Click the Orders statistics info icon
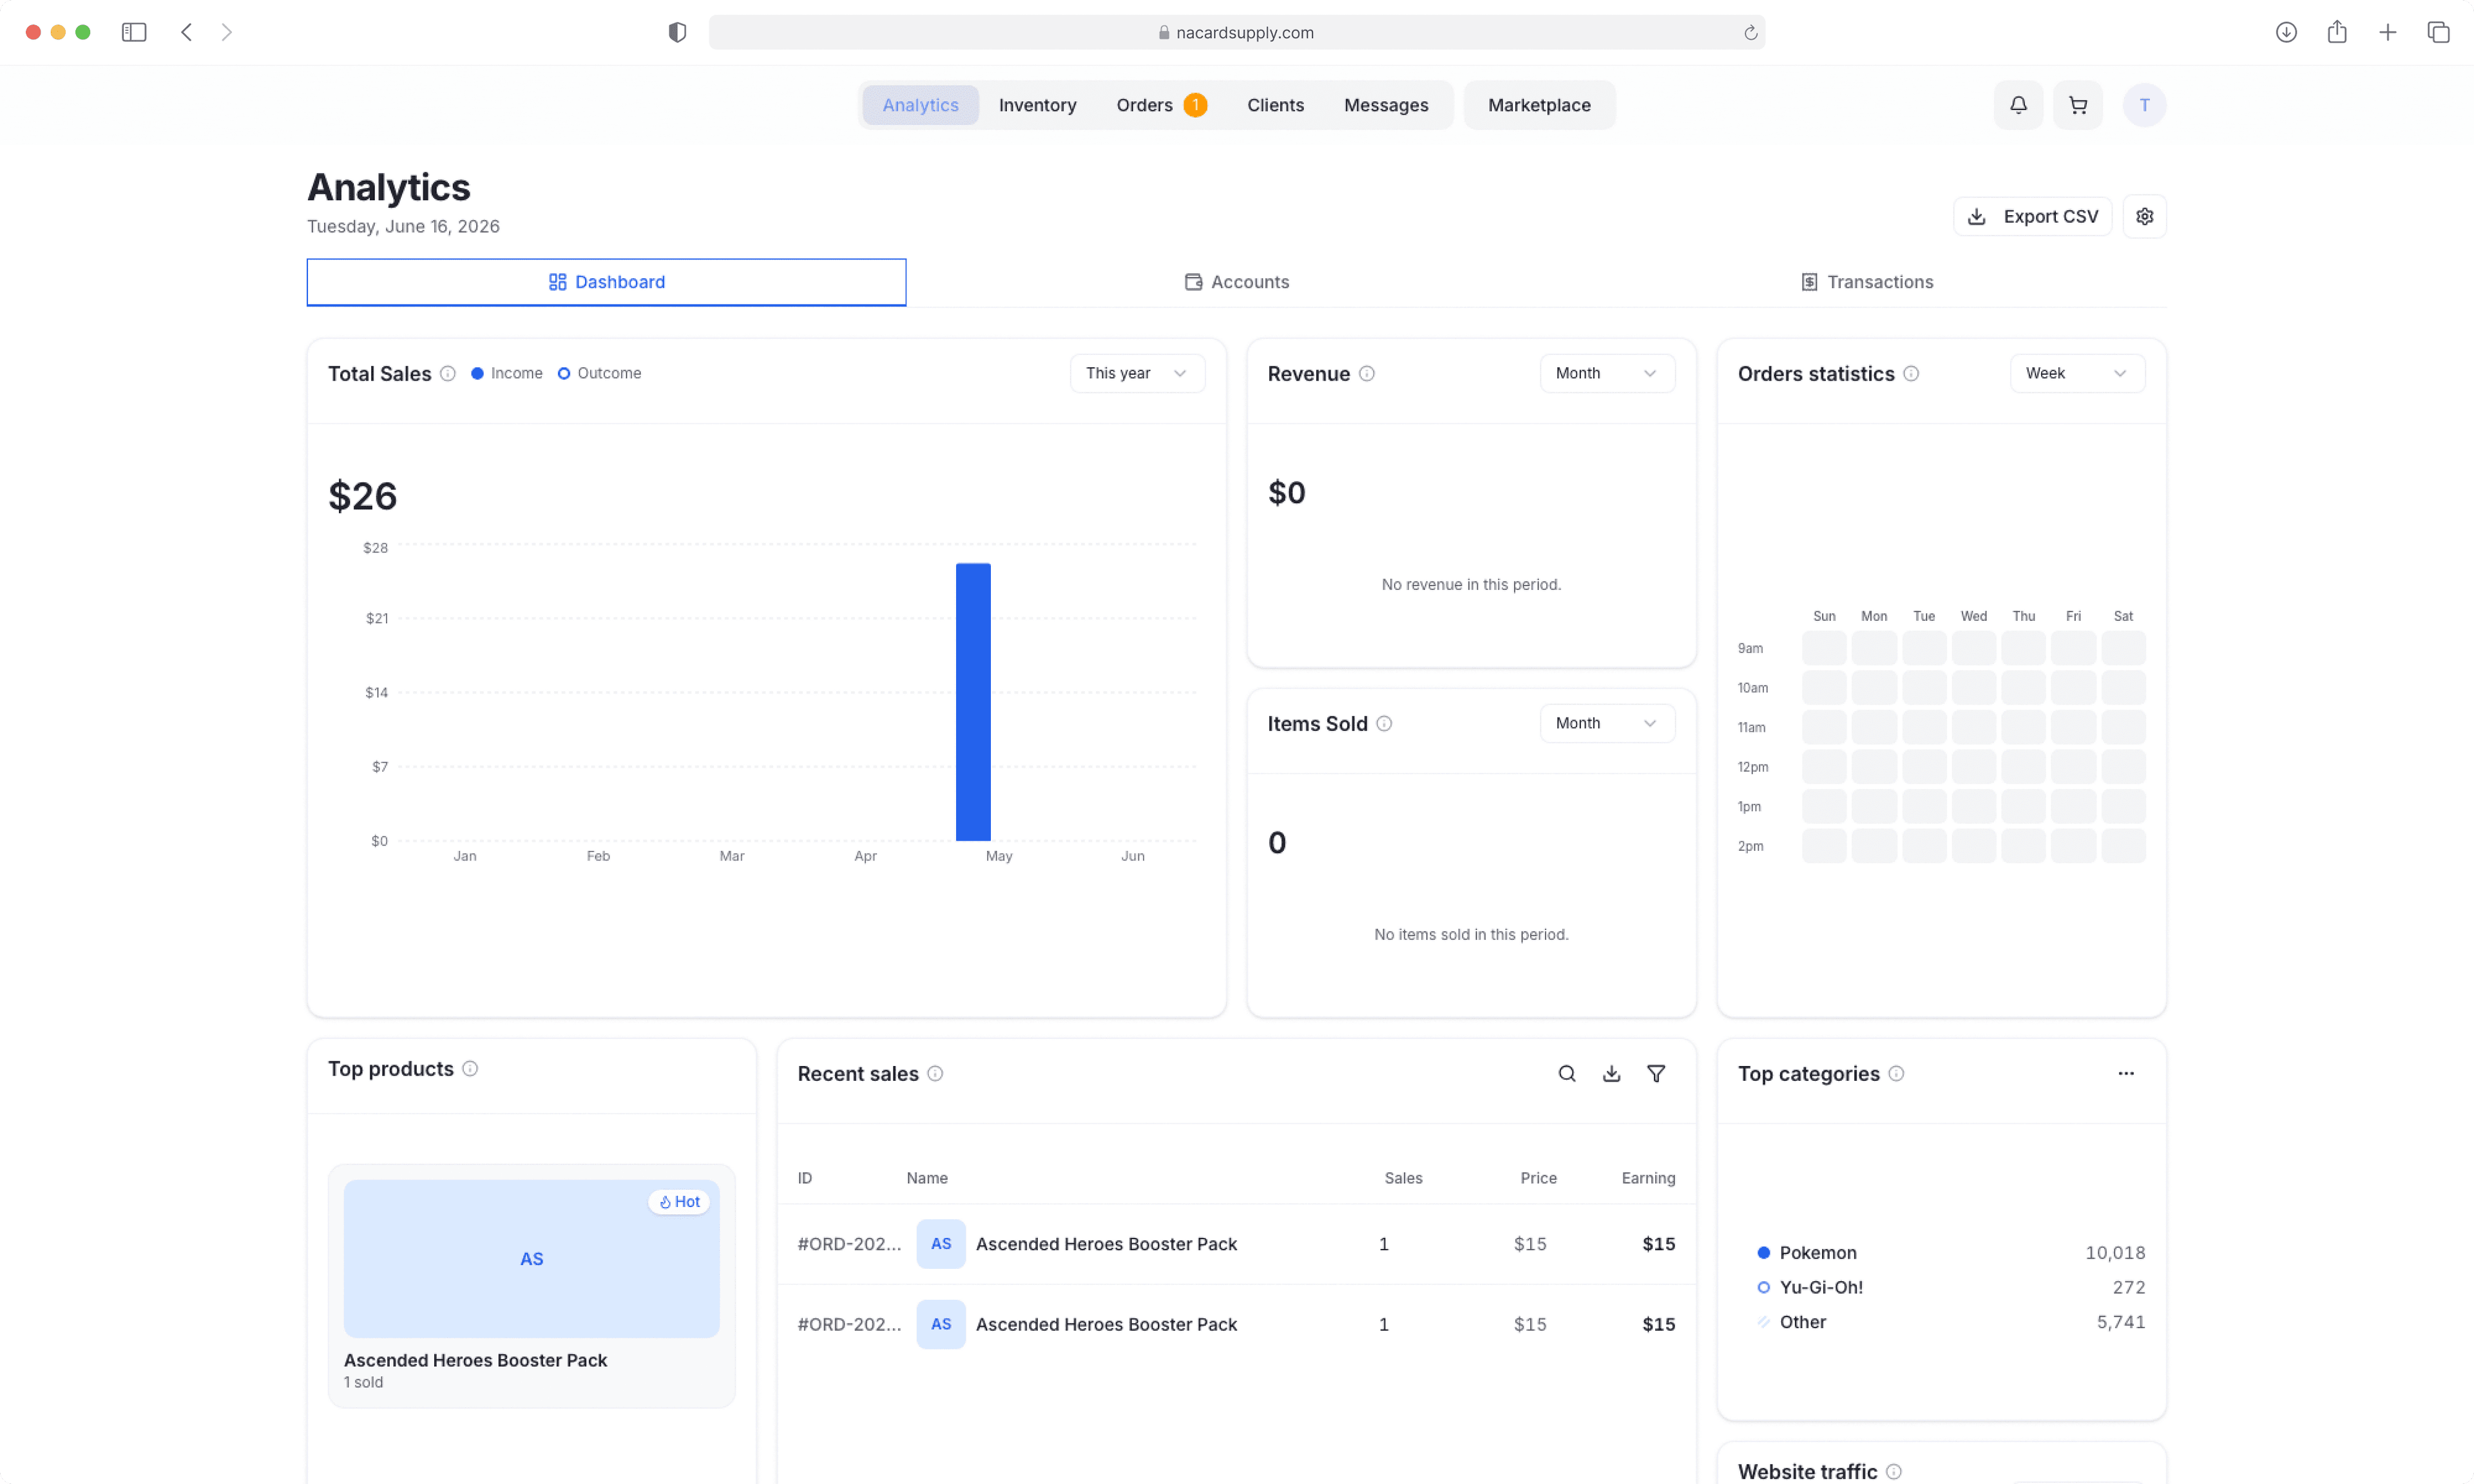The image size is (2474, 1484). pos(1910,373)
